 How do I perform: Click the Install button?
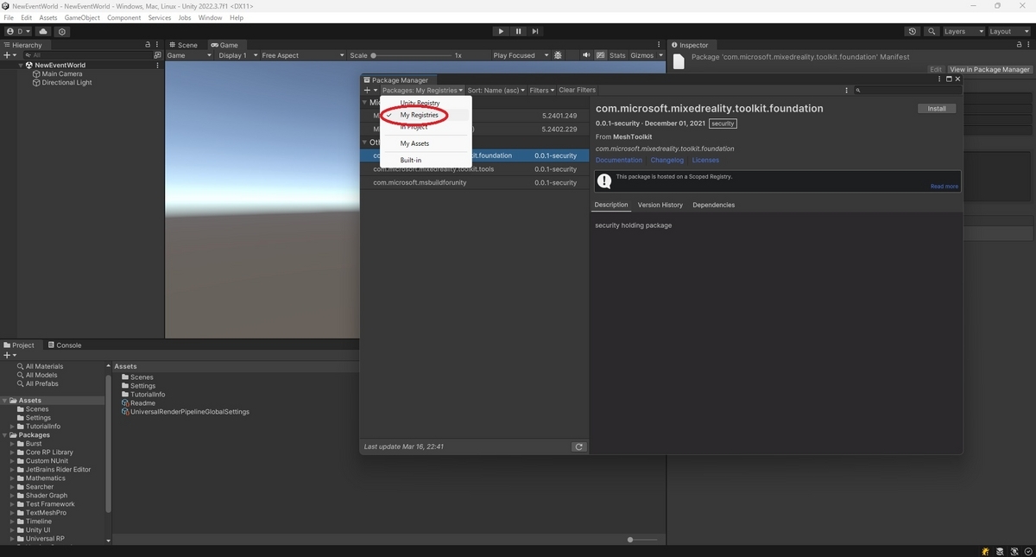[937, 109]
